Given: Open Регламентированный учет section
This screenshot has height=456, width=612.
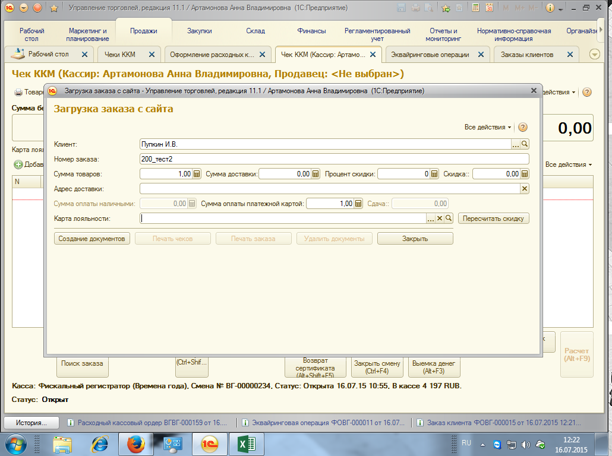Looking at the screenshot, I should point(377,34).
